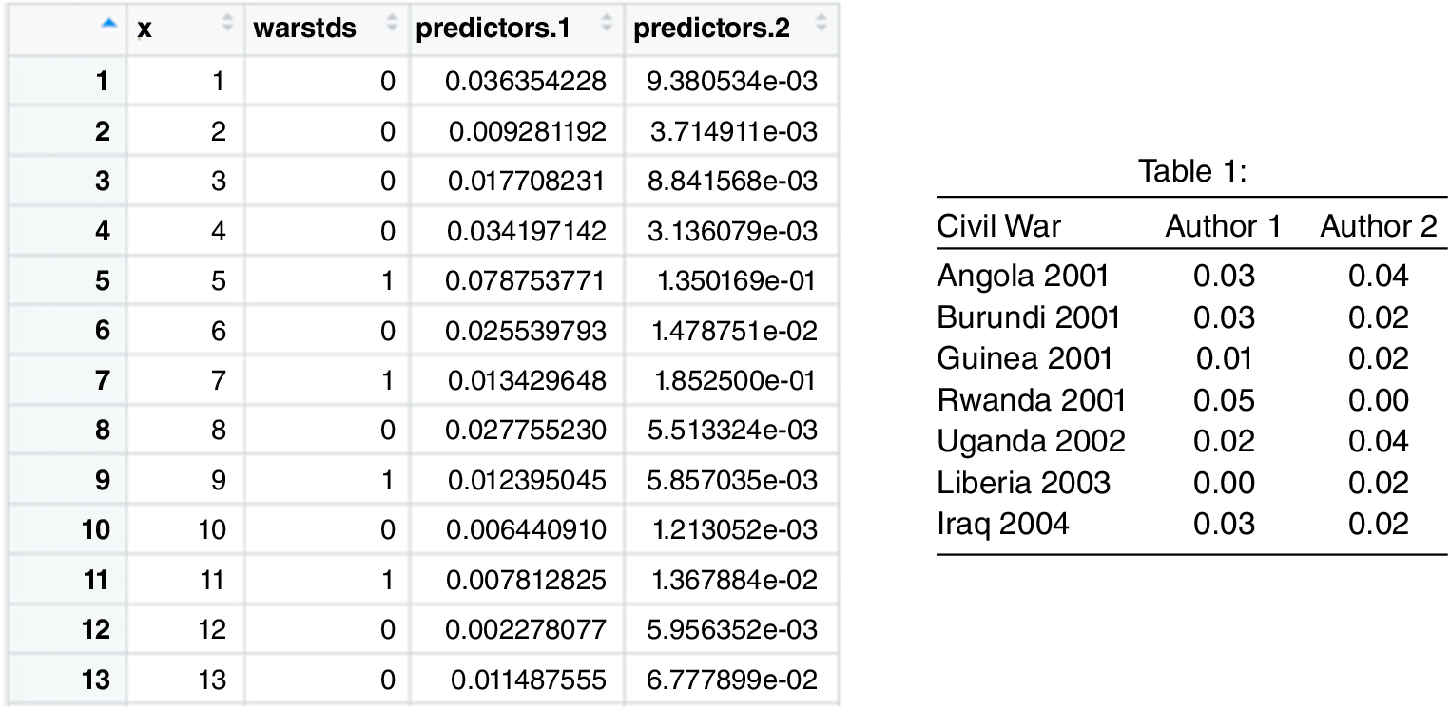Click cell 0.036354228 in row 1
This screenshot has width=1450, height=709.
click(526, 82)
